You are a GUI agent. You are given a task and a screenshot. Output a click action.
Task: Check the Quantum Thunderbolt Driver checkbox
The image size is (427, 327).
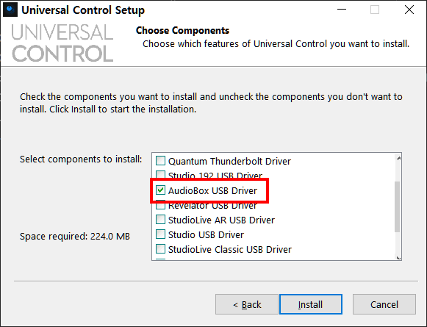point(160,161)
